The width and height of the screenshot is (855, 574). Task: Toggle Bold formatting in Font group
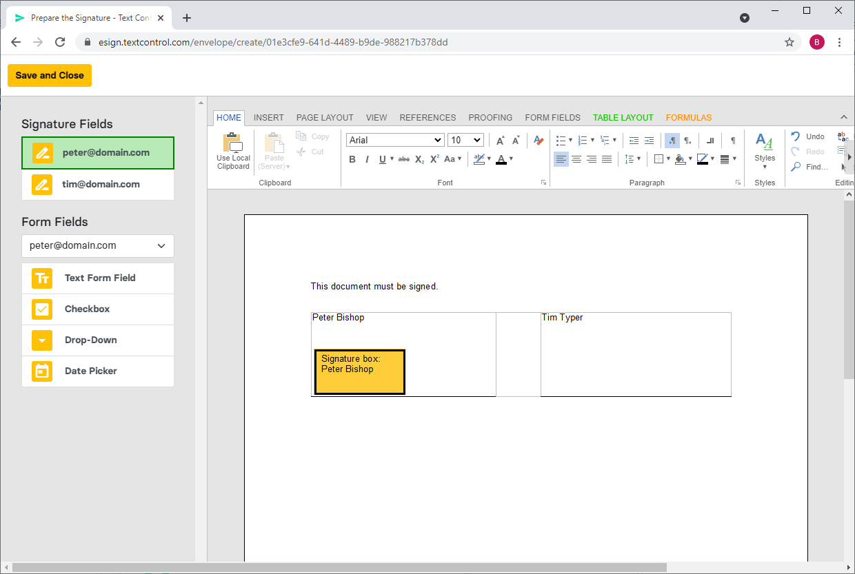point(352,159)
